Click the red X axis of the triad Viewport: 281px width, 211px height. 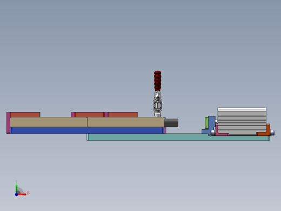(22, 194)
